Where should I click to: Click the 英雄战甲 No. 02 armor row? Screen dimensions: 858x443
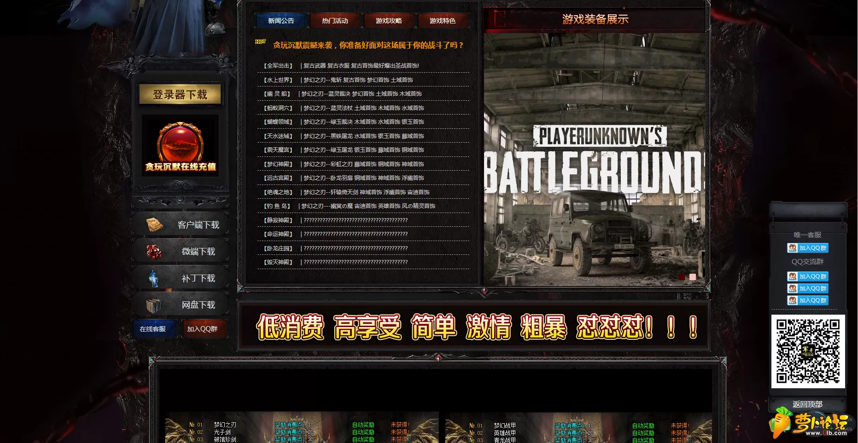coord(579,433)
